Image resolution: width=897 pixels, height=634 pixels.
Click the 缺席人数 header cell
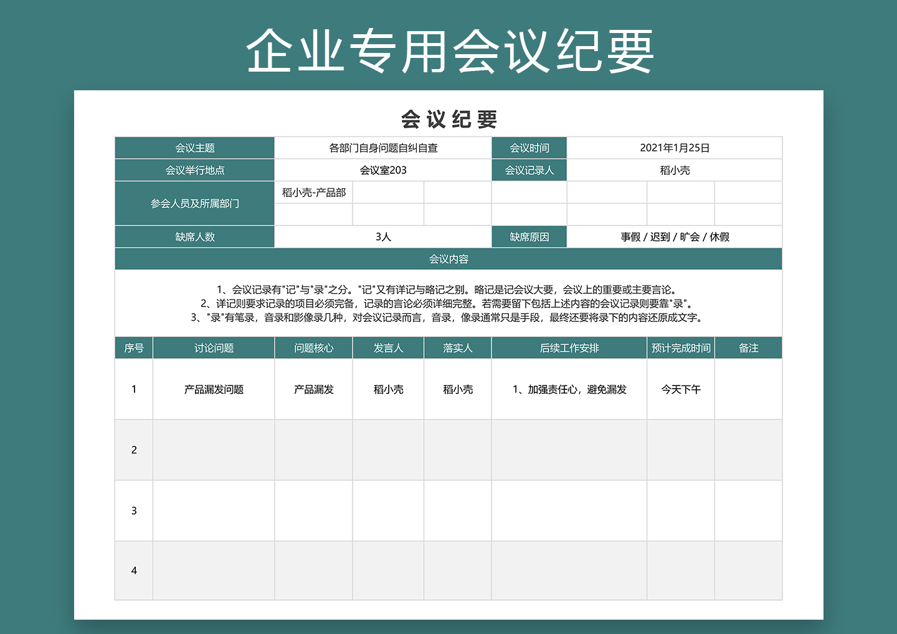[x=194, y=237]
